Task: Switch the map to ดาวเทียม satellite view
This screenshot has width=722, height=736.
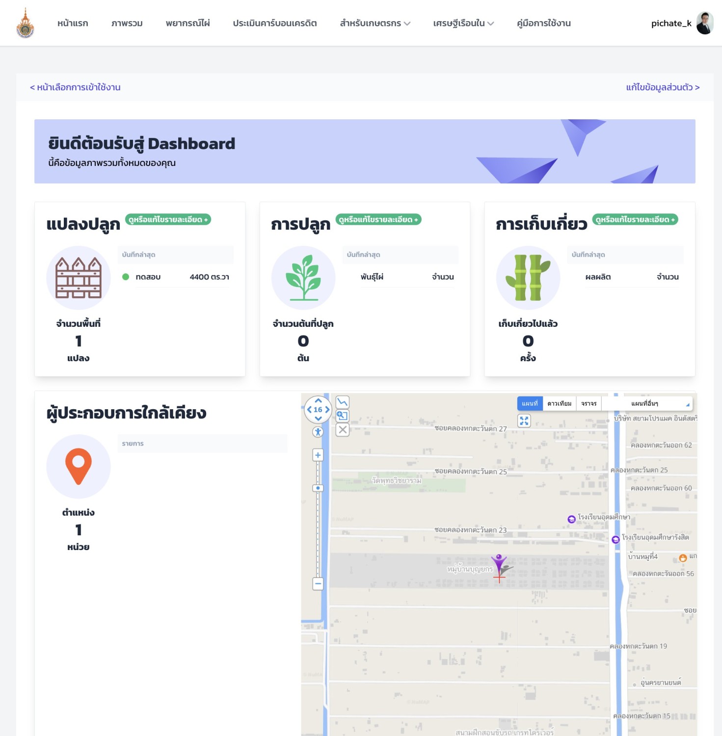Action: pyautogui.click(x=560, y=403)
